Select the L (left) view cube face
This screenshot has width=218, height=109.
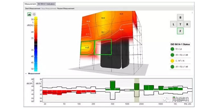click(174, 24)
